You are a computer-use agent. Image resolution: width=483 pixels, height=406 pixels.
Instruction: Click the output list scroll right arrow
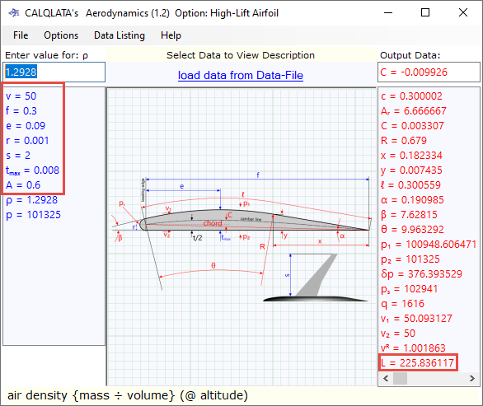472,378
